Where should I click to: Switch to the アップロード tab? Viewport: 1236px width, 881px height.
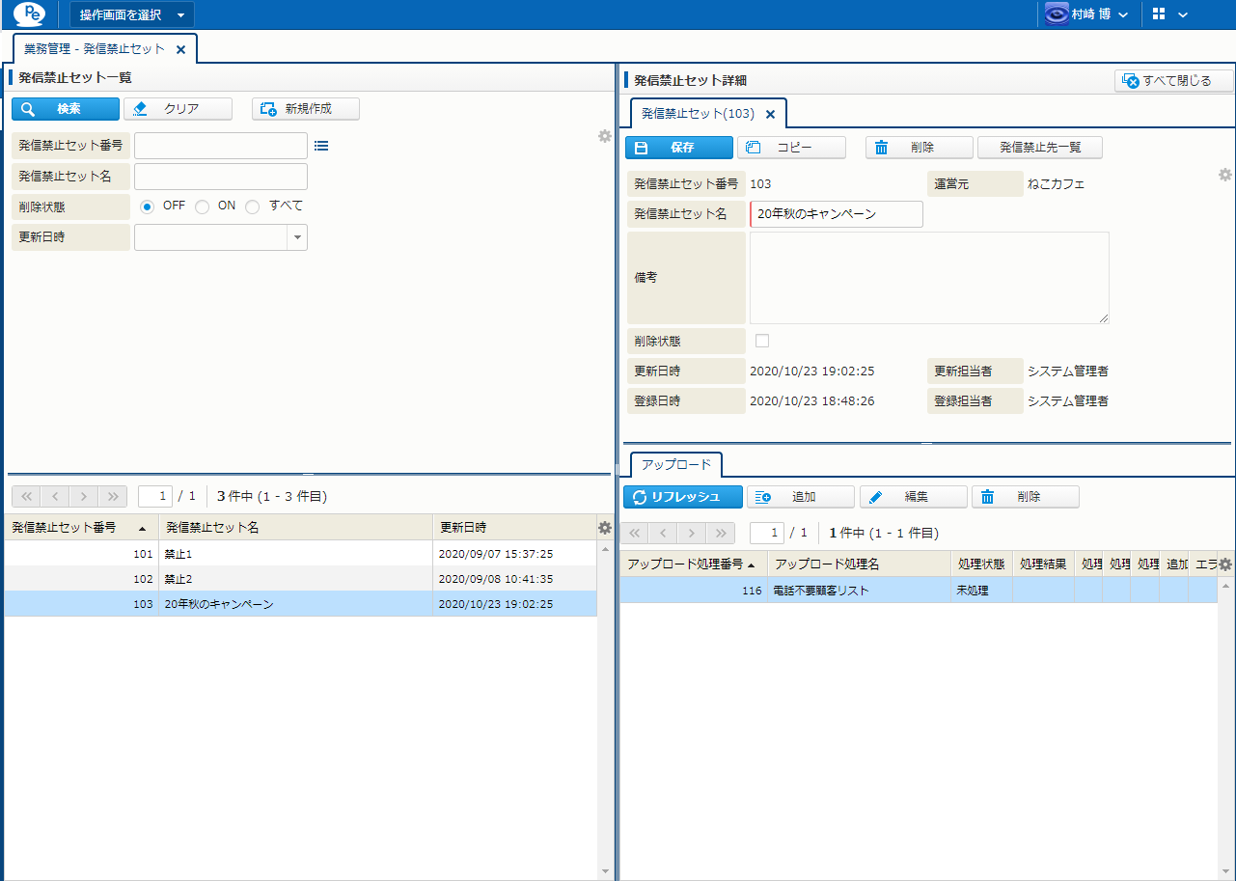pos(675,464)
